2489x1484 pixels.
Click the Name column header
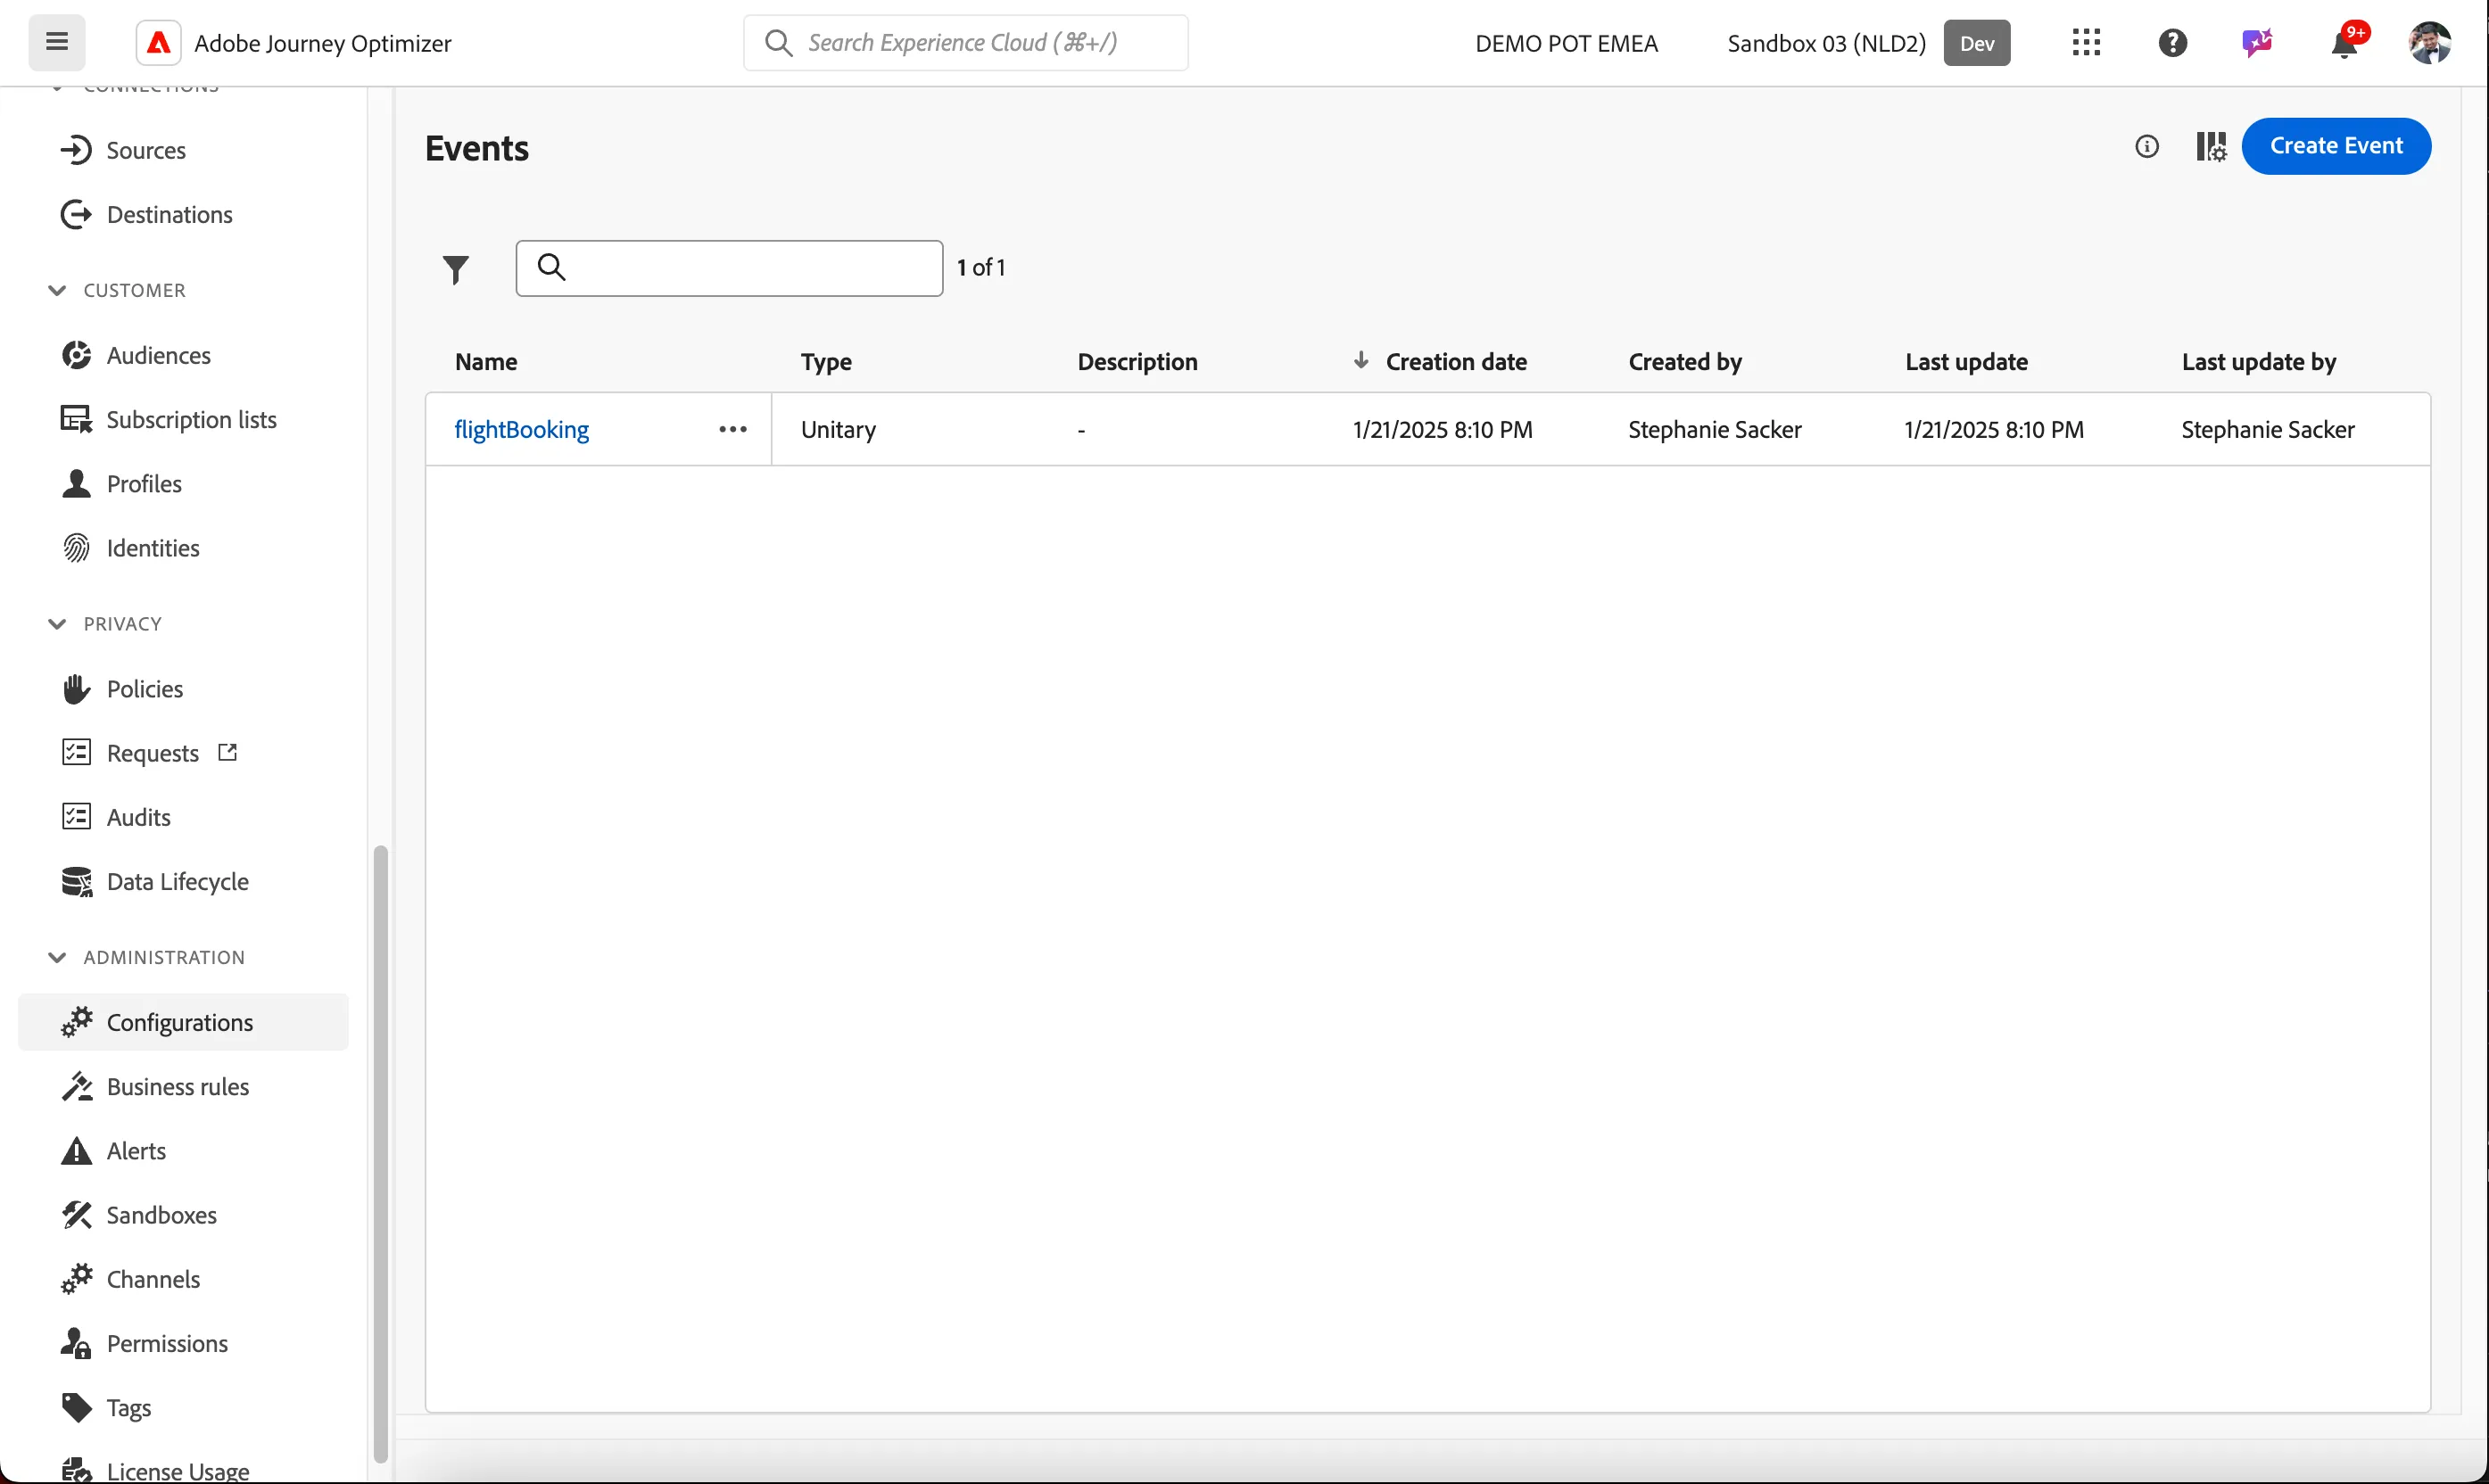[486, 361]
